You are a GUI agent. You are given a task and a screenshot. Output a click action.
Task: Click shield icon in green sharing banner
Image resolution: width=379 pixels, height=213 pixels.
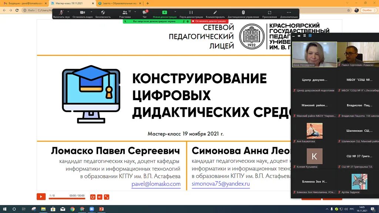pyautogui.click(x=188, y=21)
